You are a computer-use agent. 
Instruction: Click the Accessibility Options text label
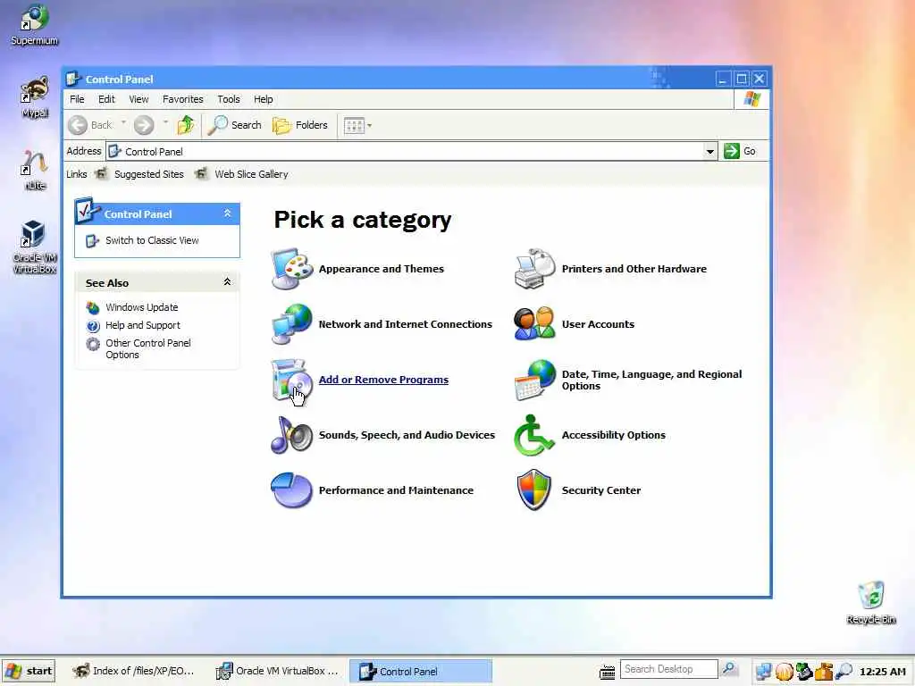pos(613,435)
